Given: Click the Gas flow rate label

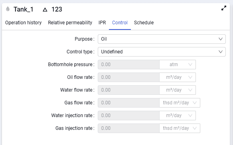Looking at the screenshot, I should 79,103.
